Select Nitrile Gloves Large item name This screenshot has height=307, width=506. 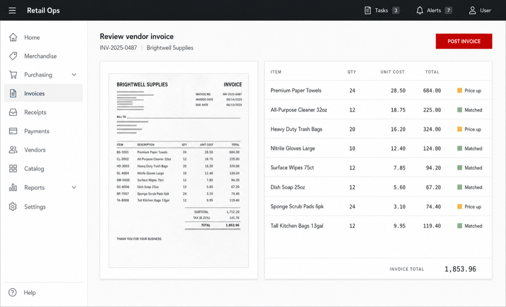click(292, 148)
